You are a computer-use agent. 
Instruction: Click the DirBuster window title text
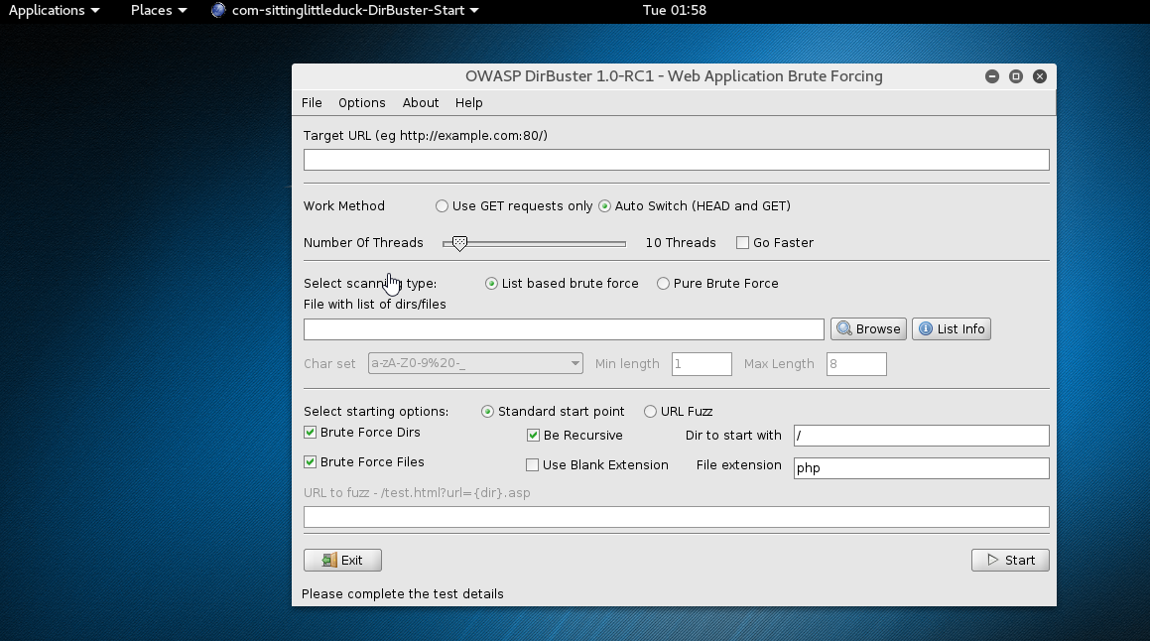coord(674,76)
